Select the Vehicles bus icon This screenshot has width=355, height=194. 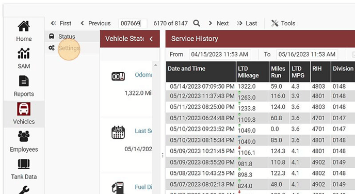[24, 109]
